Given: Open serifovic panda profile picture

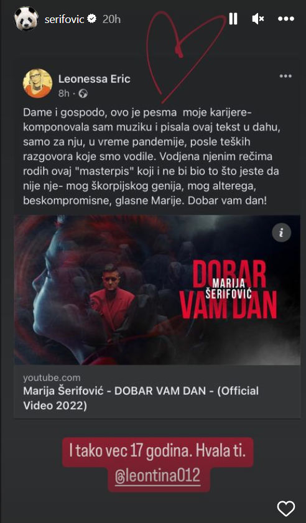Looking at the screenshot, I should 26,19.
